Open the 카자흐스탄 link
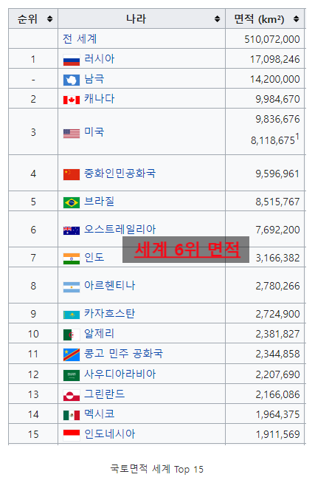 coord(109,313)
